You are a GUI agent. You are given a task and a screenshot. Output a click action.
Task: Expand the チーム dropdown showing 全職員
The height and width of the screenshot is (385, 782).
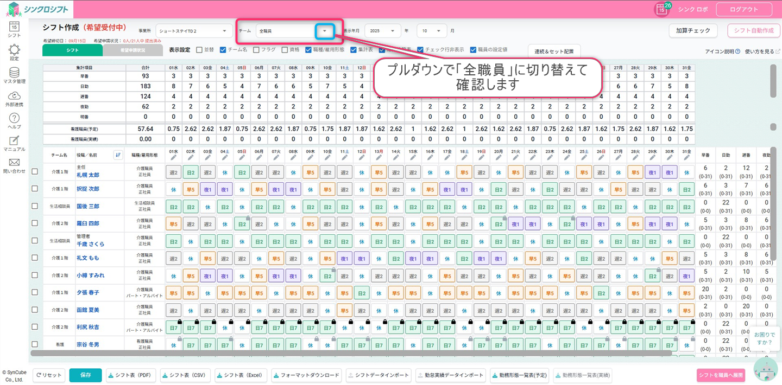click(x=324, y=31)
